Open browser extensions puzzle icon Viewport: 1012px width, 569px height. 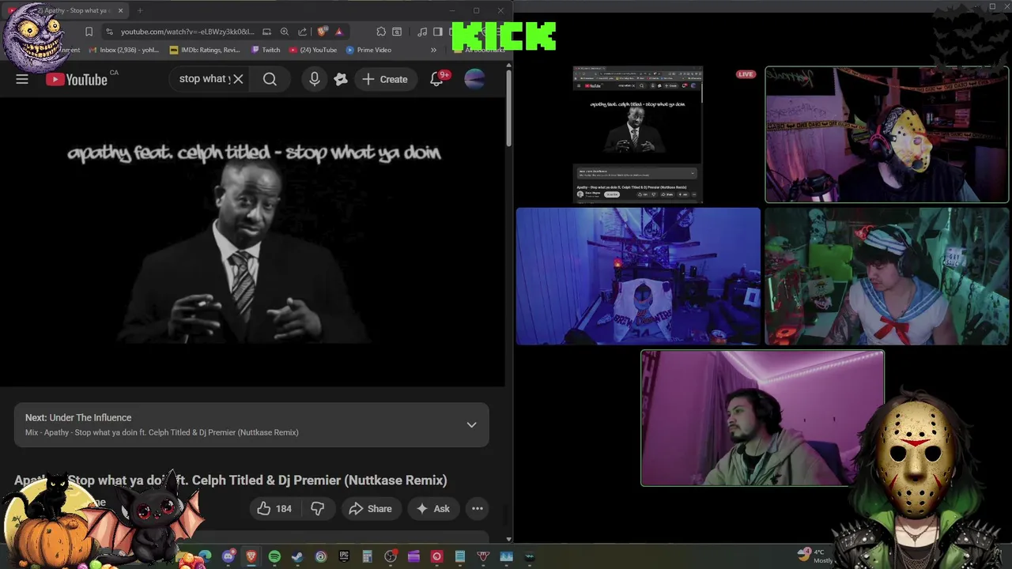click(x=381, y=32)
